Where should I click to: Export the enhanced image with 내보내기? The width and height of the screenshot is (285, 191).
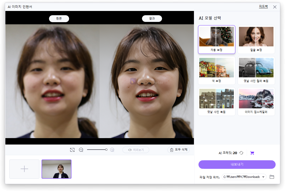237,165
